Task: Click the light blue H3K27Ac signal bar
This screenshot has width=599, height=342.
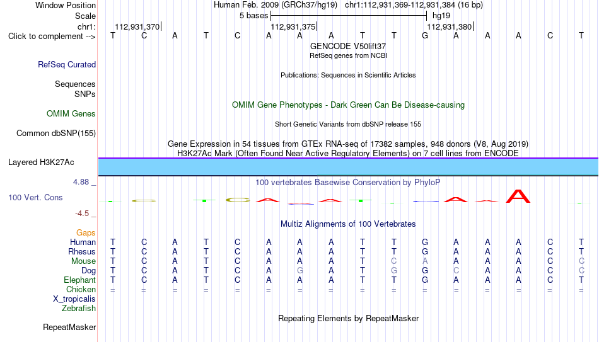Action: point(348,167)
